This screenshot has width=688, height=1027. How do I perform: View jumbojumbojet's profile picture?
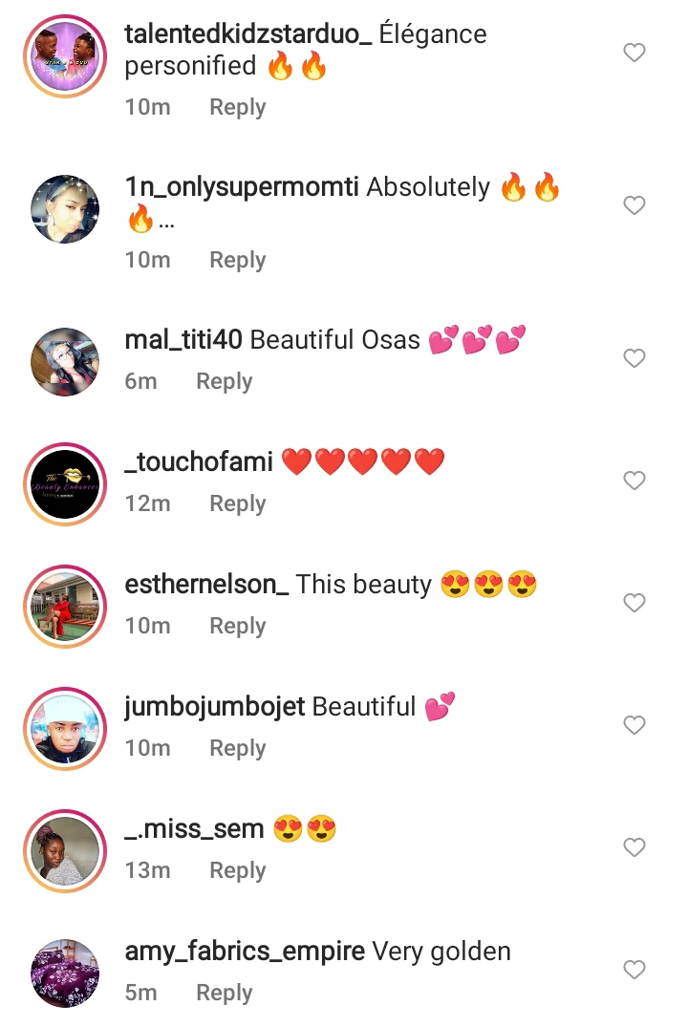pos(65,728)
